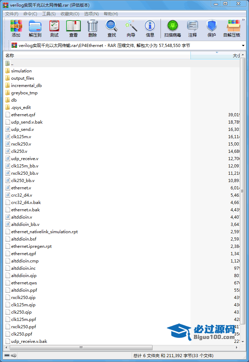Screen dimensions: 249x362
Task: Click the horizontal scrollbar thumb
Action: pyautogui.click(x=81, y=347)
